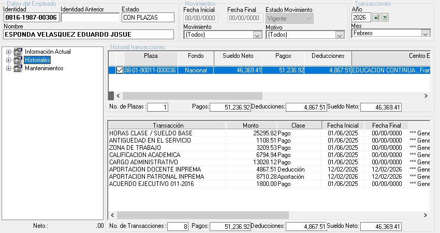Click the Historiales folder icon
The image size is (440, 233).
tap(18, 60)
